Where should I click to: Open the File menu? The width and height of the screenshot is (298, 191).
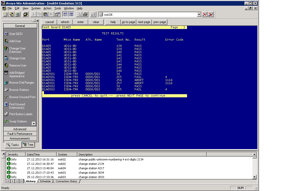click(10, 8)
